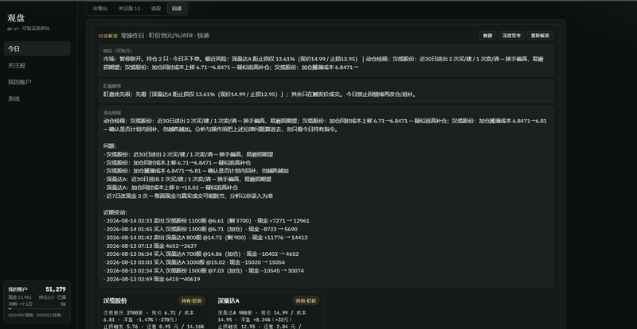Click the 止损触发 12.95 line
Viewport: 637px width, 329px height.
261,326
